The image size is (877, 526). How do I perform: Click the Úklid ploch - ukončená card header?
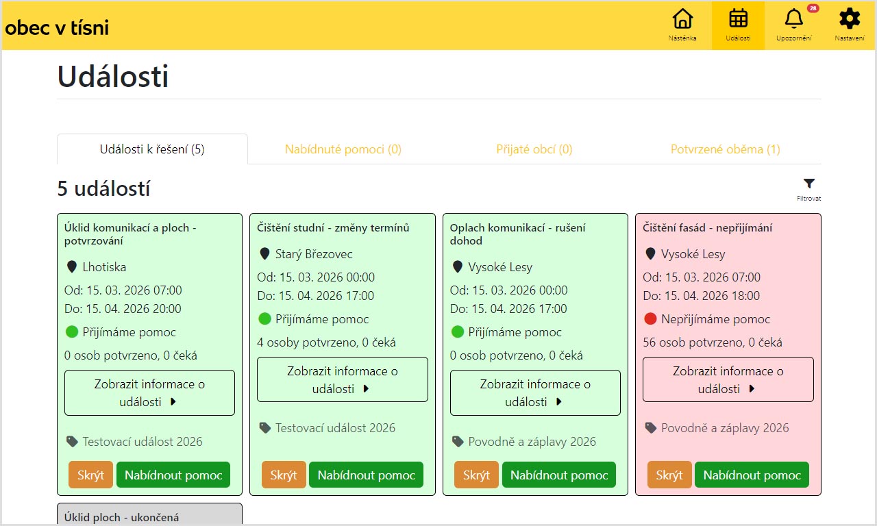(121, 517)
